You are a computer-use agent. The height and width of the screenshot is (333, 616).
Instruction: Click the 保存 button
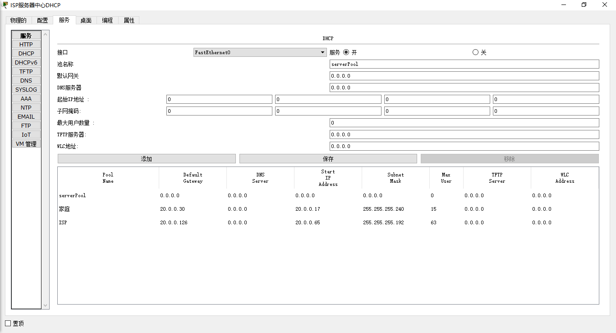coord(328,159)
